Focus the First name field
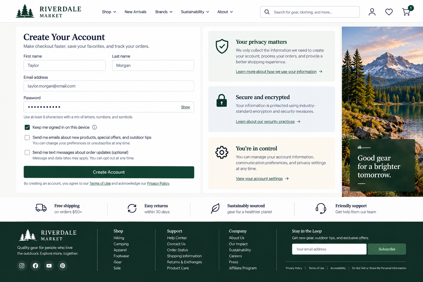Viewport: 423px width, 282px height. tap(65, 65)
